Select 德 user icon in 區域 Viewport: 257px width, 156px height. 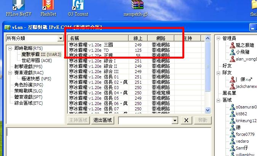(232, 127)
